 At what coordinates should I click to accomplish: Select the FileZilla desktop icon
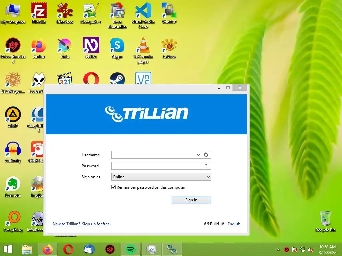point(39,13)
